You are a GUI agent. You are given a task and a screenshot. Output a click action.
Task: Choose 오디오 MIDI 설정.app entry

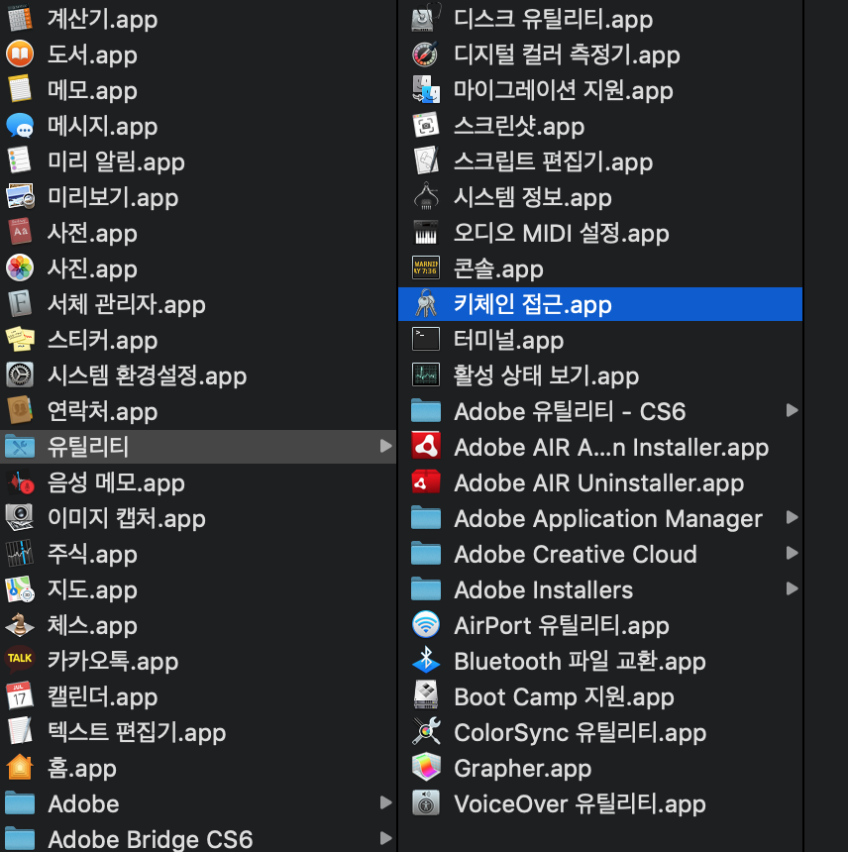[x=599, y=232]
